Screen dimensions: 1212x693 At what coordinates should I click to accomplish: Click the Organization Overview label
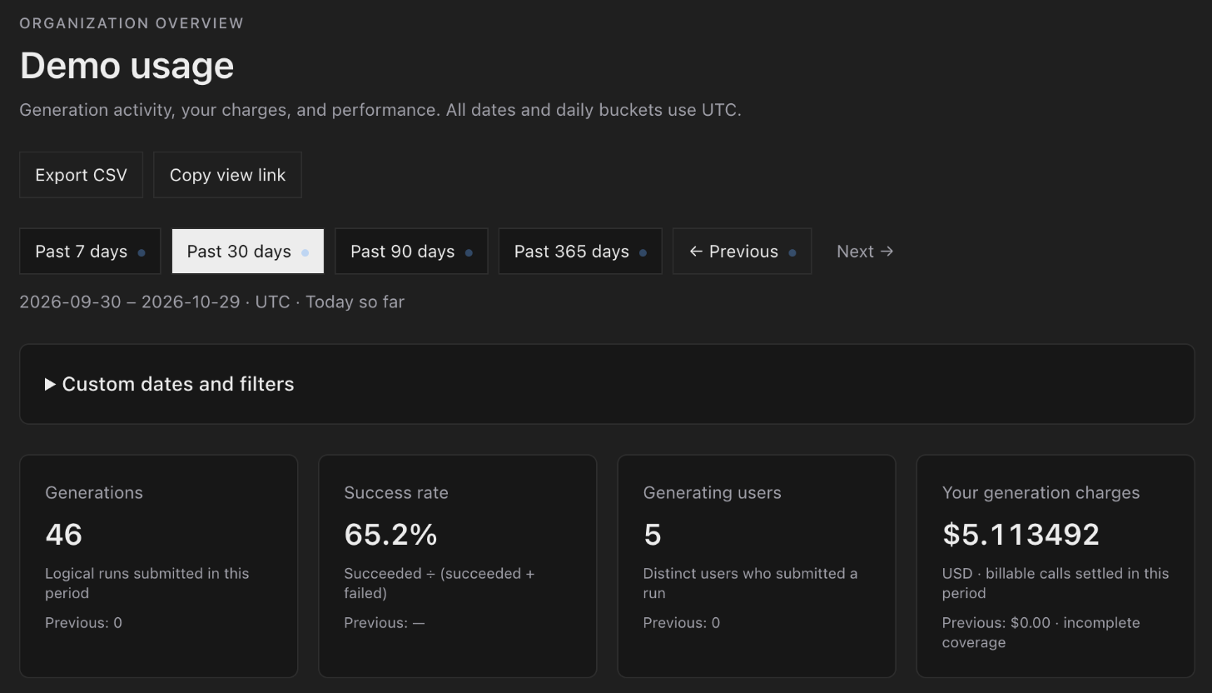pyautogui.click(x=132, y=23)
